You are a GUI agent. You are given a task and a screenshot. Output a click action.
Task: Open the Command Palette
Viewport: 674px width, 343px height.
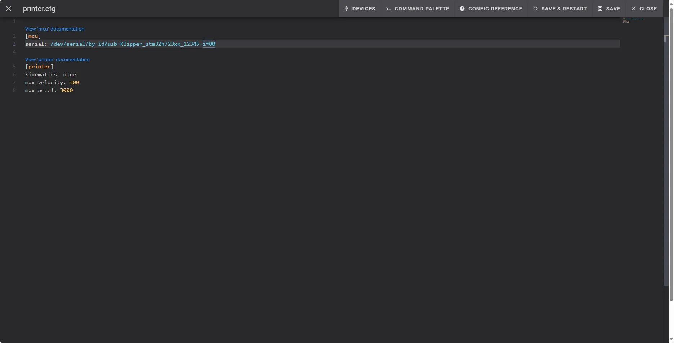click(x=418, y=9)
